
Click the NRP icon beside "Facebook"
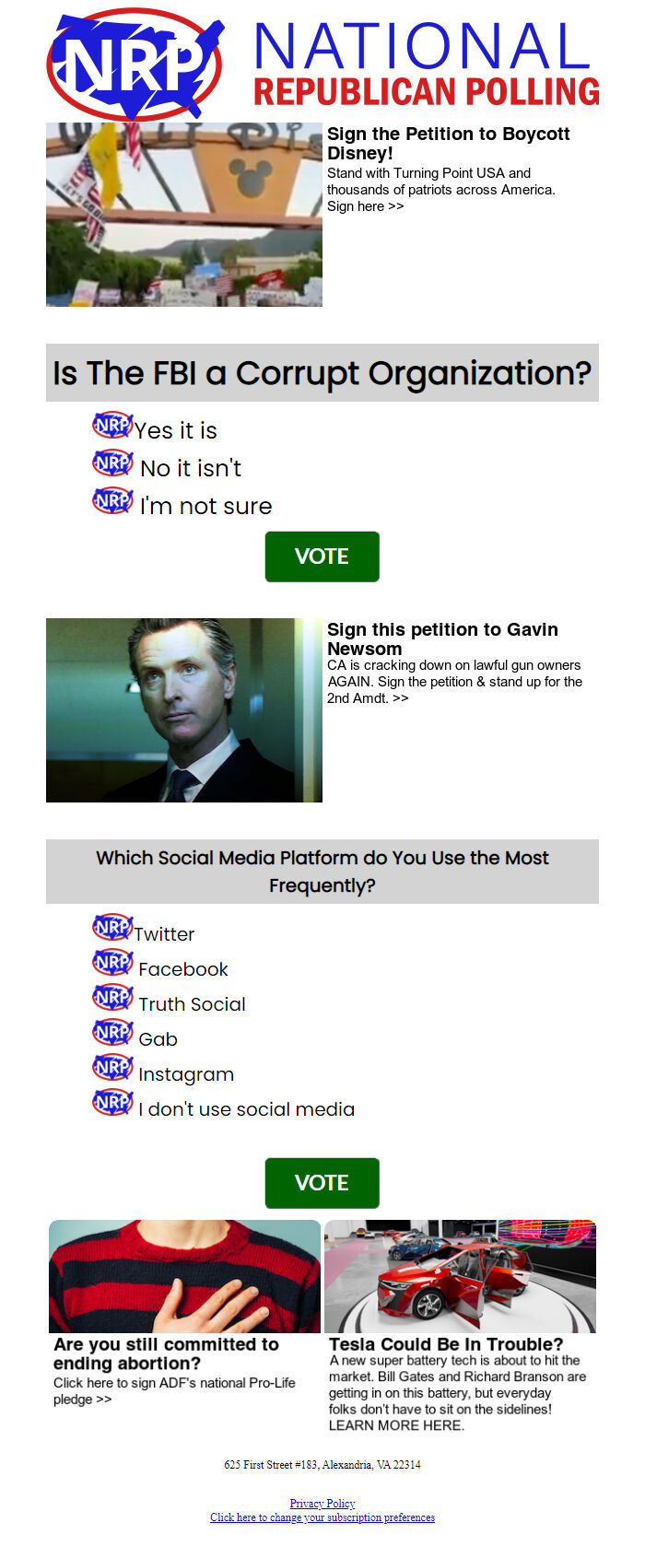pos(111,963)
